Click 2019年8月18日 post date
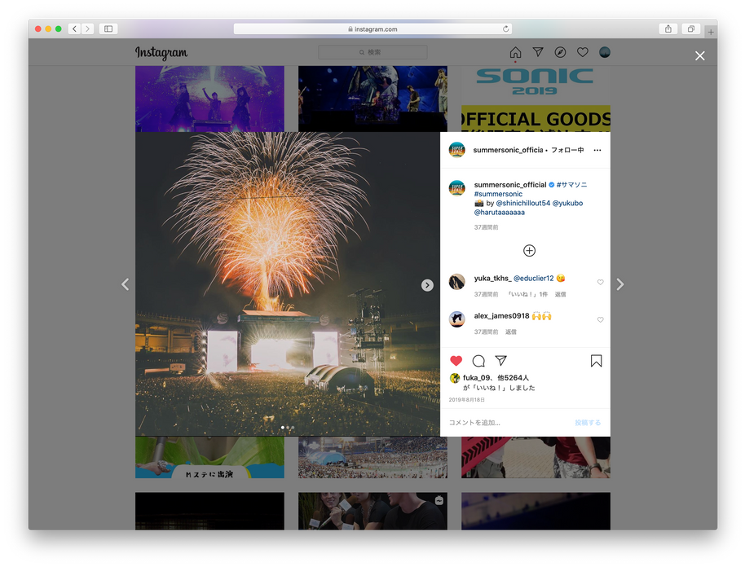This screenshot has height=567, width=745. click(x=466, y=400)
